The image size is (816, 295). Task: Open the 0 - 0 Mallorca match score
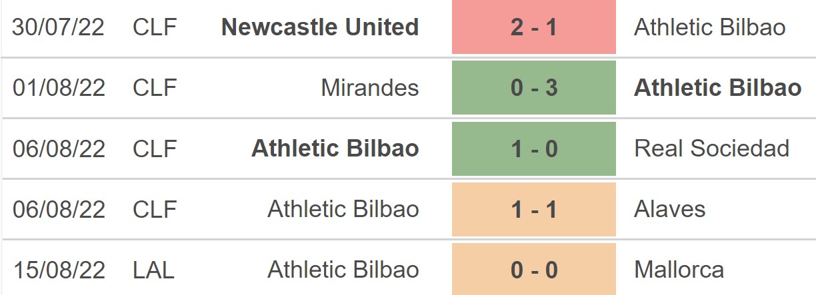(533, 270)
